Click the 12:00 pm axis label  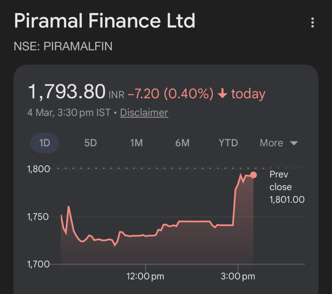point(145,277)
